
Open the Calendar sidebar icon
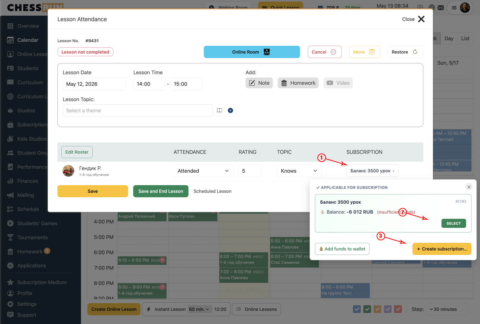tap(10, 40)
